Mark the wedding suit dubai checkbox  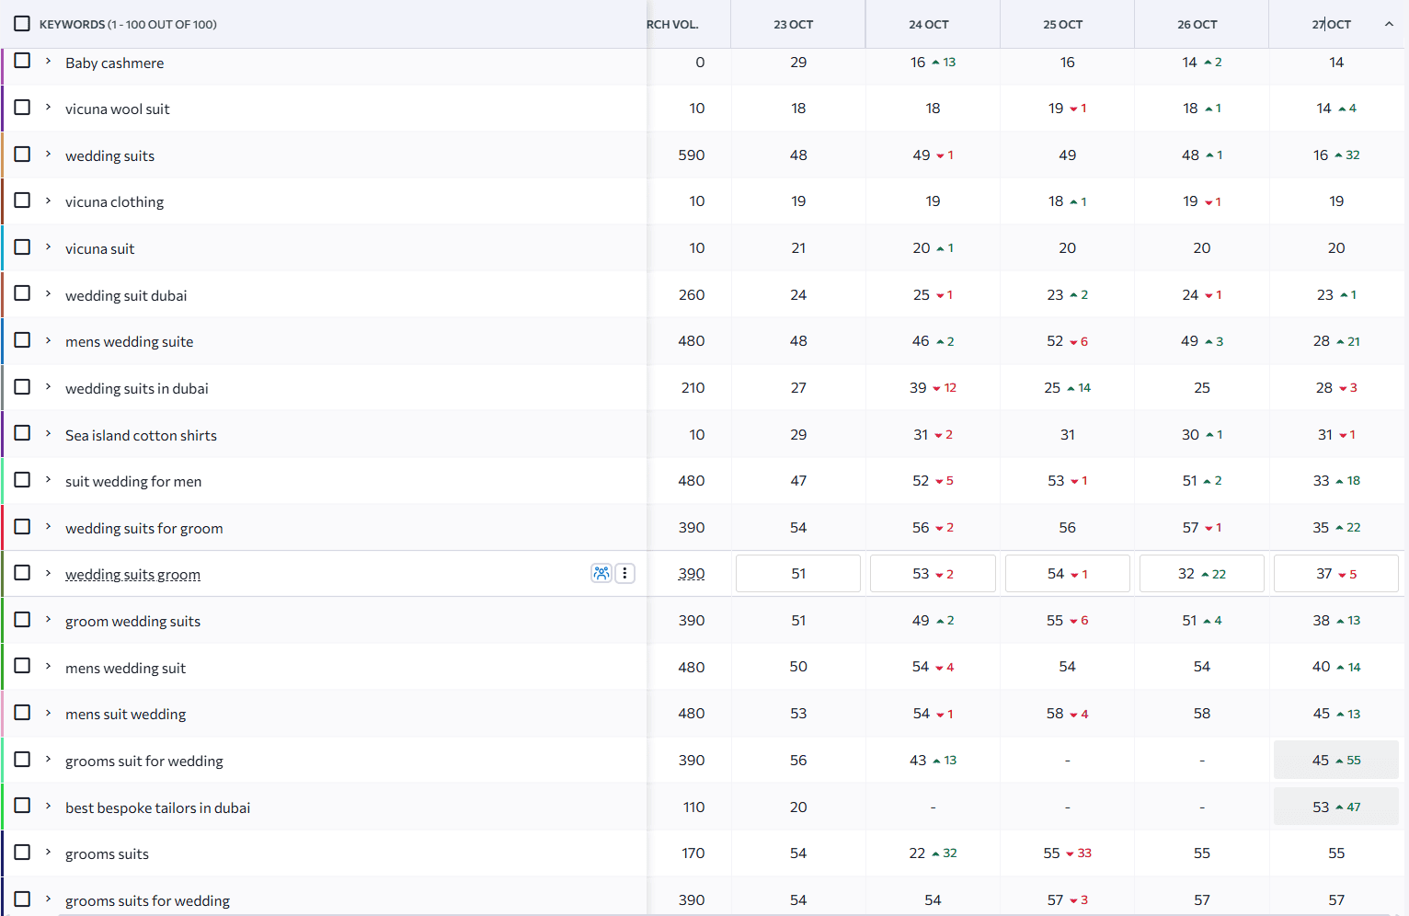22,293
